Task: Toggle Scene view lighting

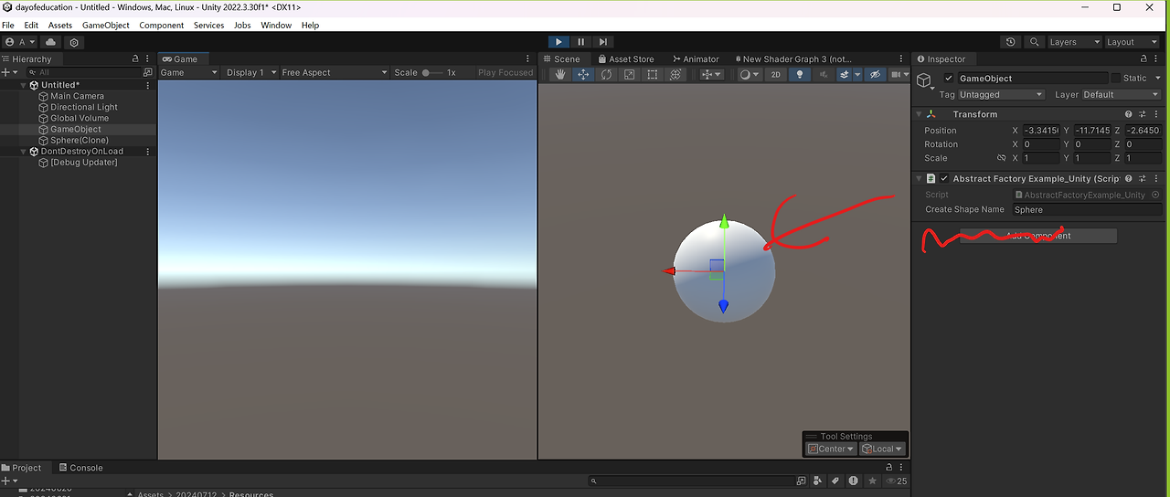Action: [800, 75]
